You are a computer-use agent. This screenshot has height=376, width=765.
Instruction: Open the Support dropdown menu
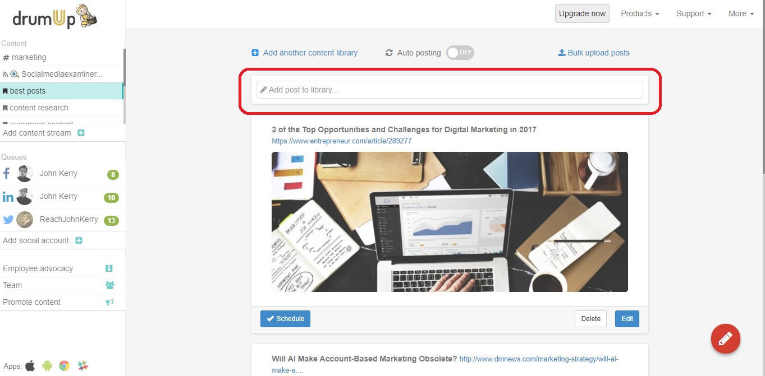[694, 13]
